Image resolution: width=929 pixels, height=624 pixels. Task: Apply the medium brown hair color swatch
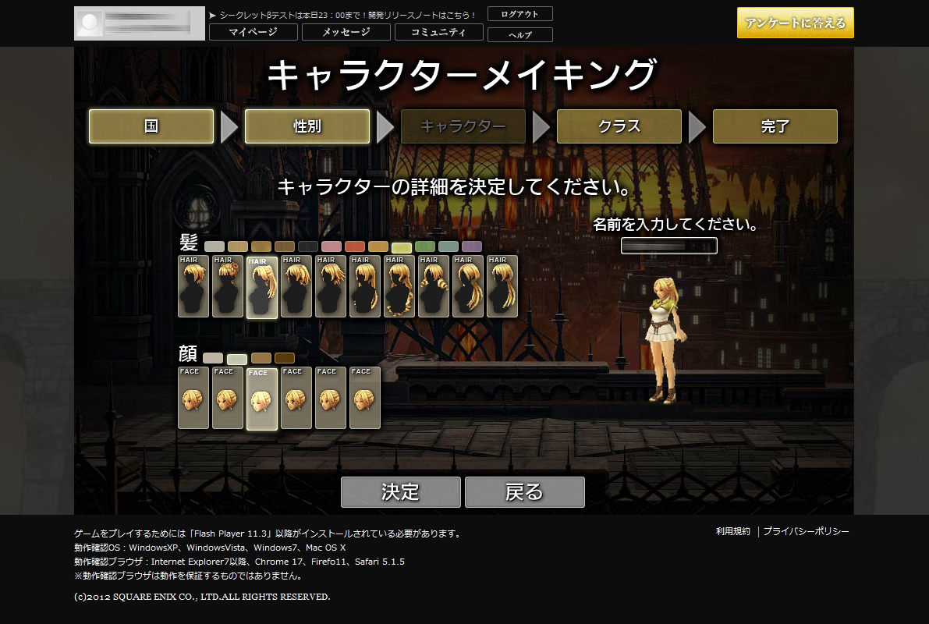[x=285, y=246]
